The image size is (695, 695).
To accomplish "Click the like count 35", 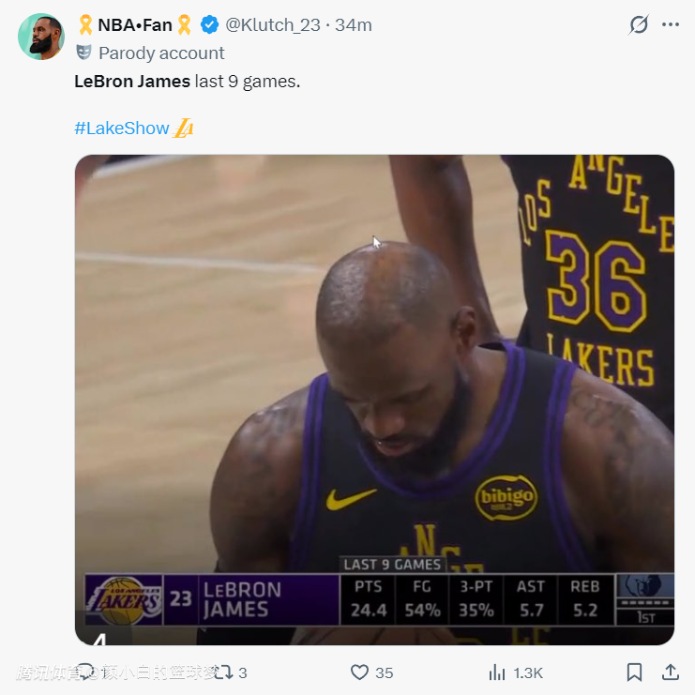I will (x=385, y=672).
